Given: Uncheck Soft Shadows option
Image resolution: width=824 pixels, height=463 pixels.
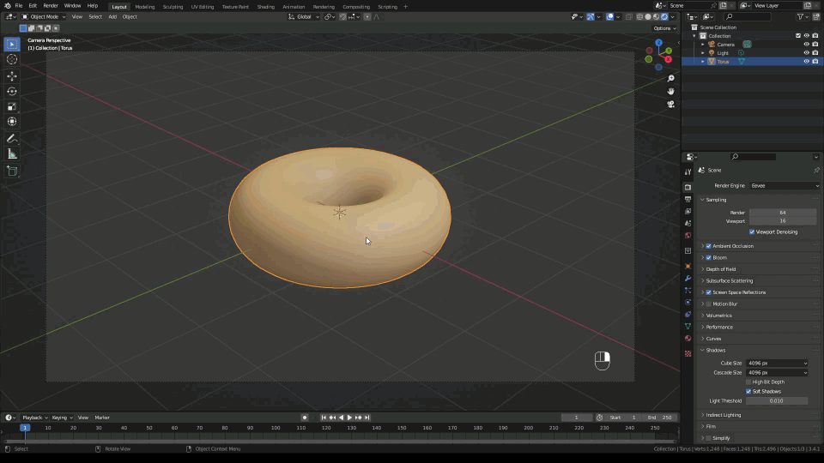Looking at the screenshot, I should [x=748, y=391].
